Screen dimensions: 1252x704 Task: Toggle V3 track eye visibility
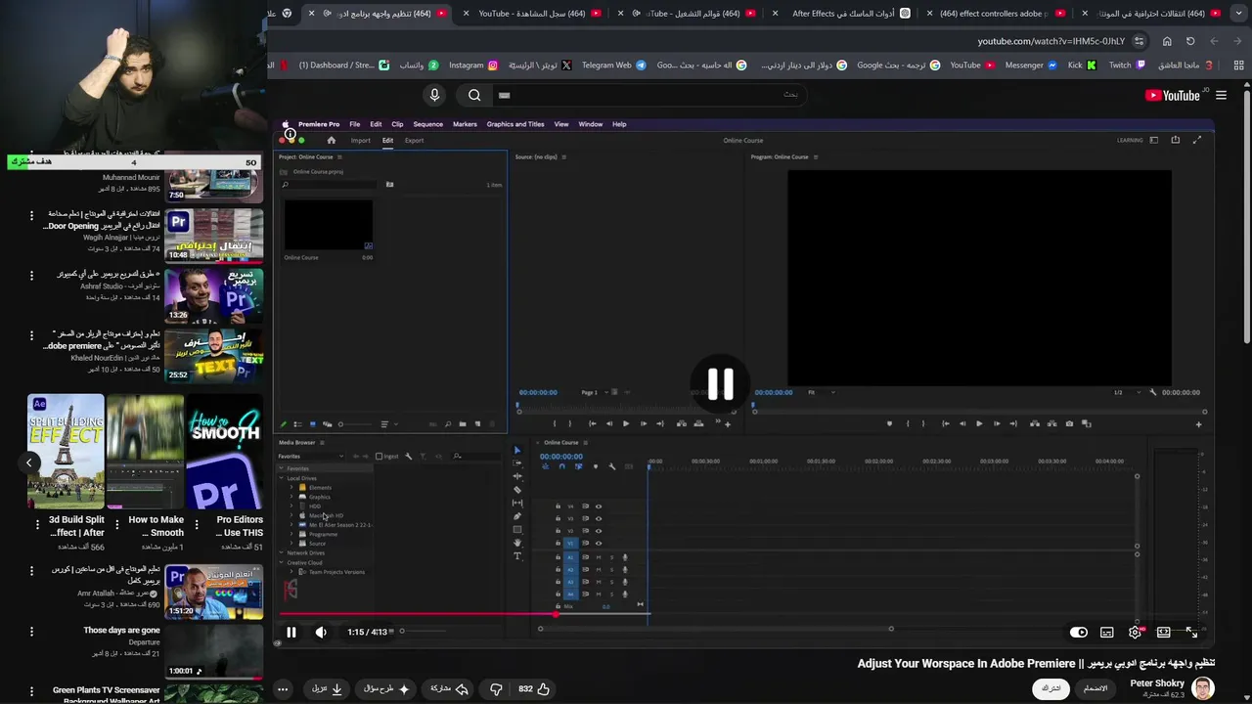pos(599,518)
